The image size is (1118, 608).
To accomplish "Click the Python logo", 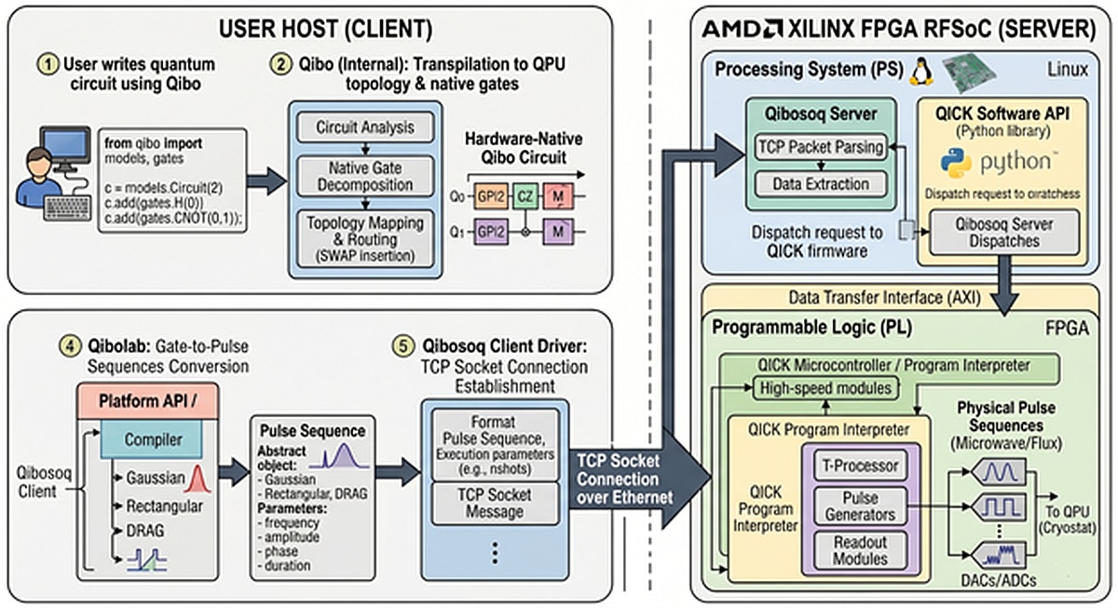I will pos(954,164).
